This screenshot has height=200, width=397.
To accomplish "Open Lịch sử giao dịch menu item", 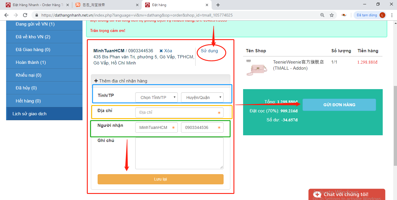I will click(x=29, y=114).
